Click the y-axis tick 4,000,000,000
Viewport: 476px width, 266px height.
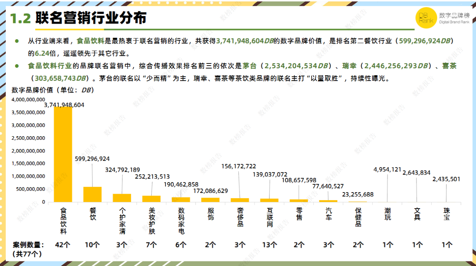(x=28, y=99)
